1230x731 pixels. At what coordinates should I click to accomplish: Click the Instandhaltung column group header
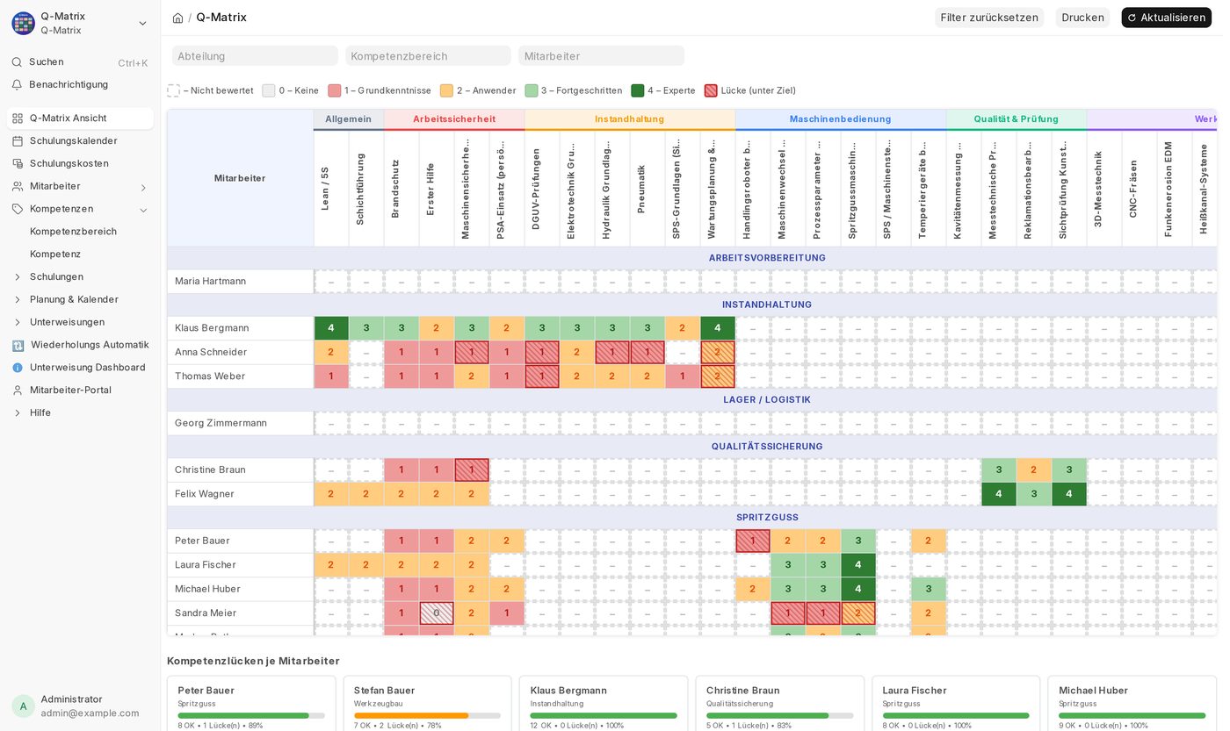[x=630, y=119]
